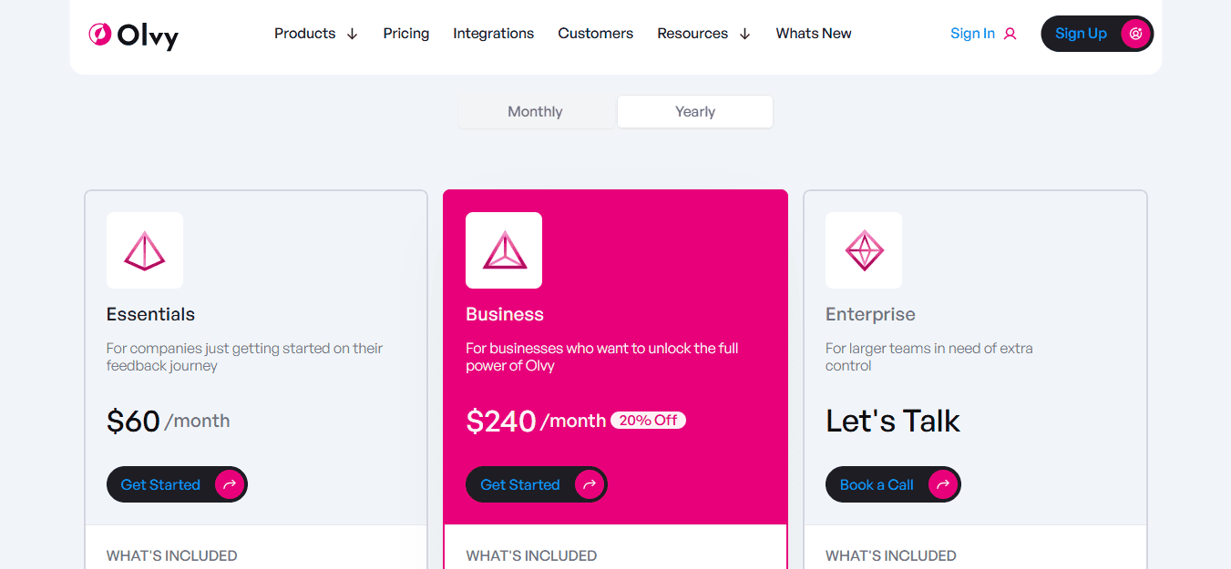
Task: Click the user icon beside Sign In
Action: pyautogui.click(x=1010, y=34)
